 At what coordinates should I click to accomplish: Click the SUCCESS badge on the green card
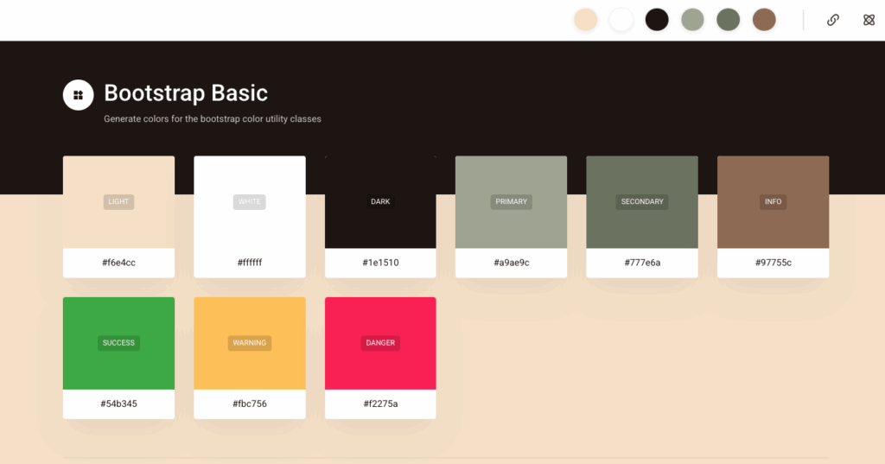tap(118, 343)
